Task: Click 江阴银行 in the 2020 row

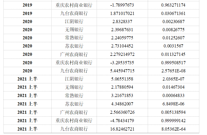Action: point(74,21)
